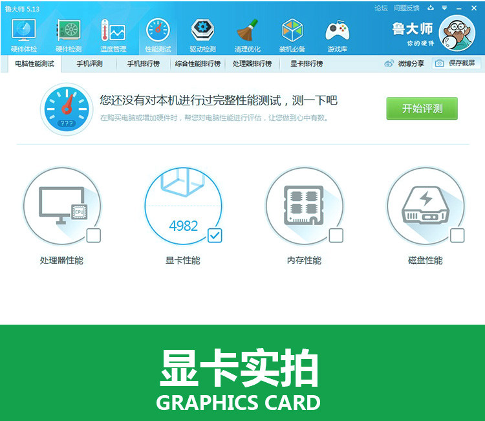Click the 内存性能 label

(304, 261)
